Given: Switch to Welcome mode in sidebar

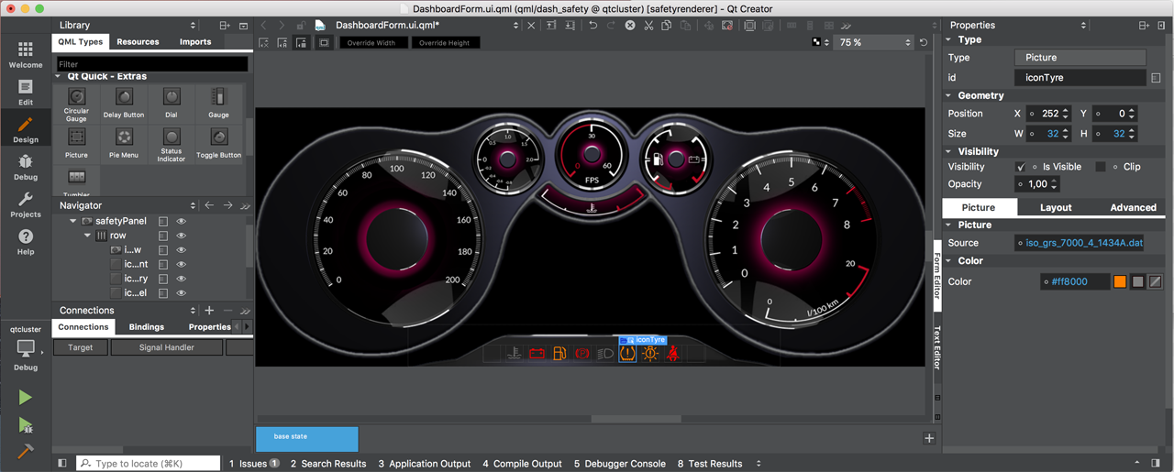Looking at the screenshot, I should [x=26, y=54].
